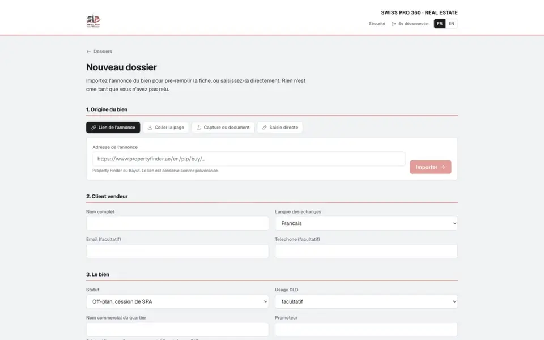This screenshot has width=544, height=340.
Task: Click the 'Property Finder ou Bayut' hint text
Action: pos(155,171)
